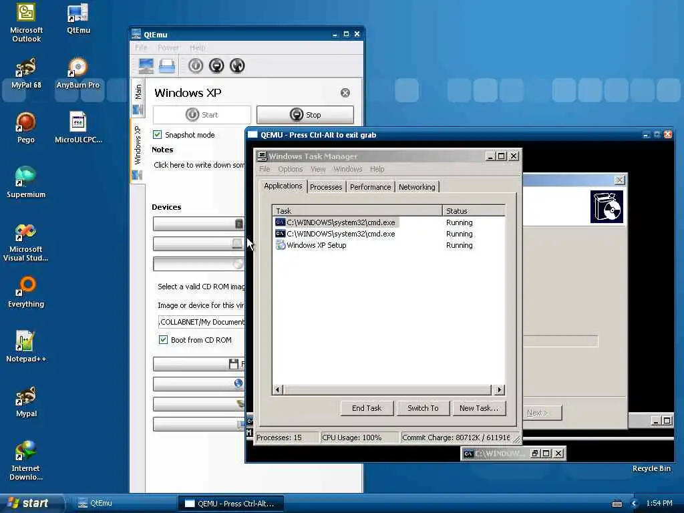The height and width of the screenshot is (513, 684).
Task: Open AnyBurn Pro desktop icon
Action: (x=77, y=73)
